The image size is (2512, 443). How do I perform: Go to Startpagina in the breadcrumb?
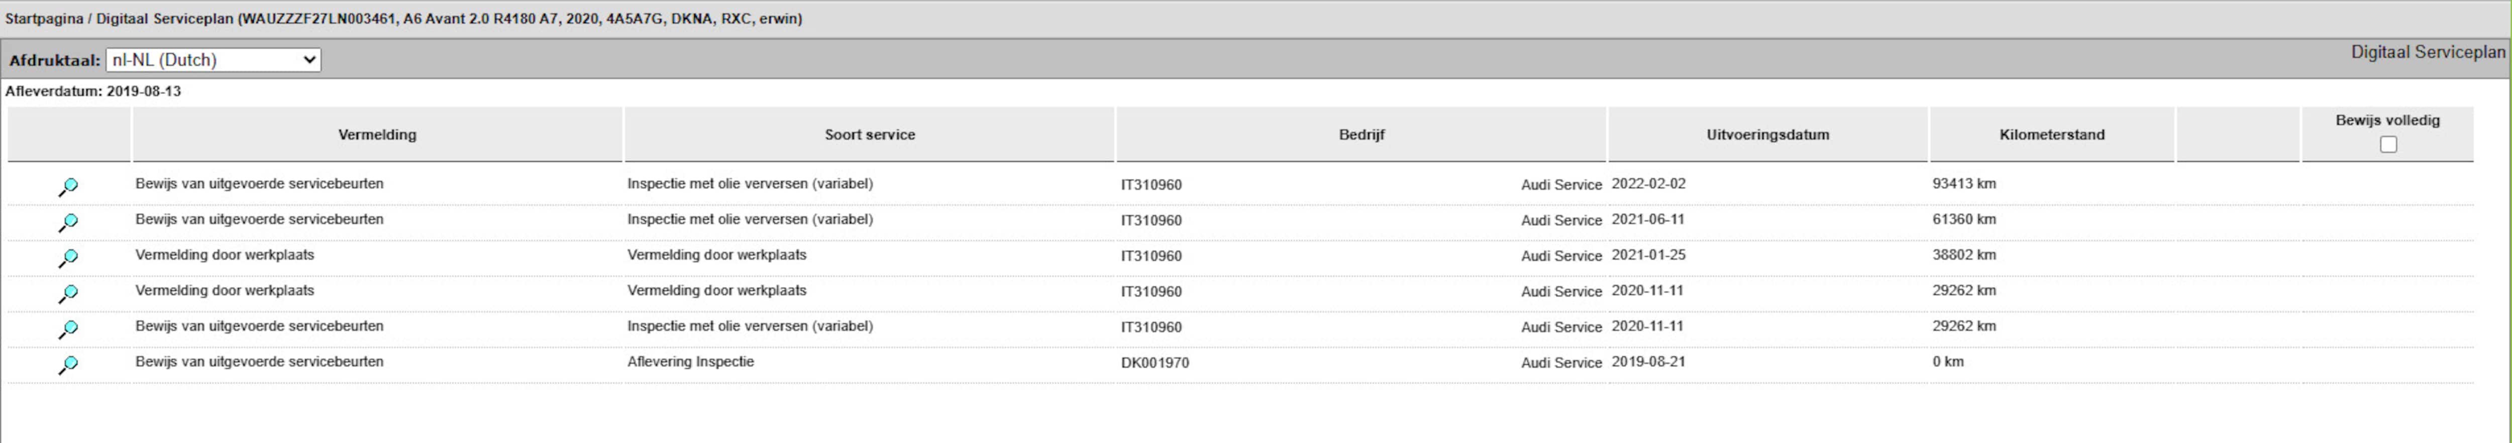click(44, 19)
